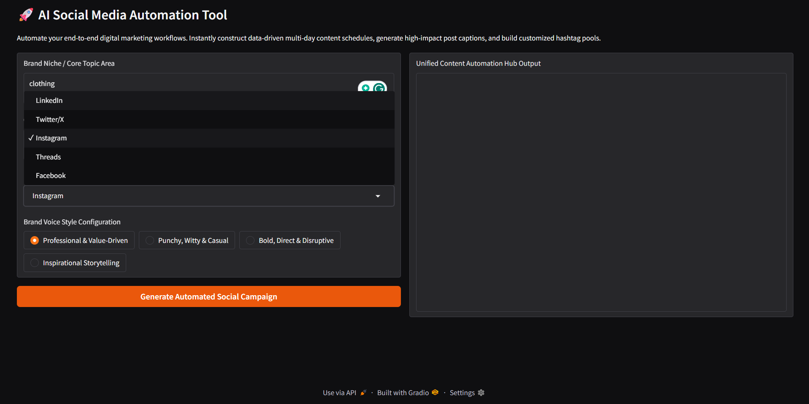This screenshot has width=809, height=404.
Task: Click the Automate your end-to-end description text
Action: (x=308, y=38)
